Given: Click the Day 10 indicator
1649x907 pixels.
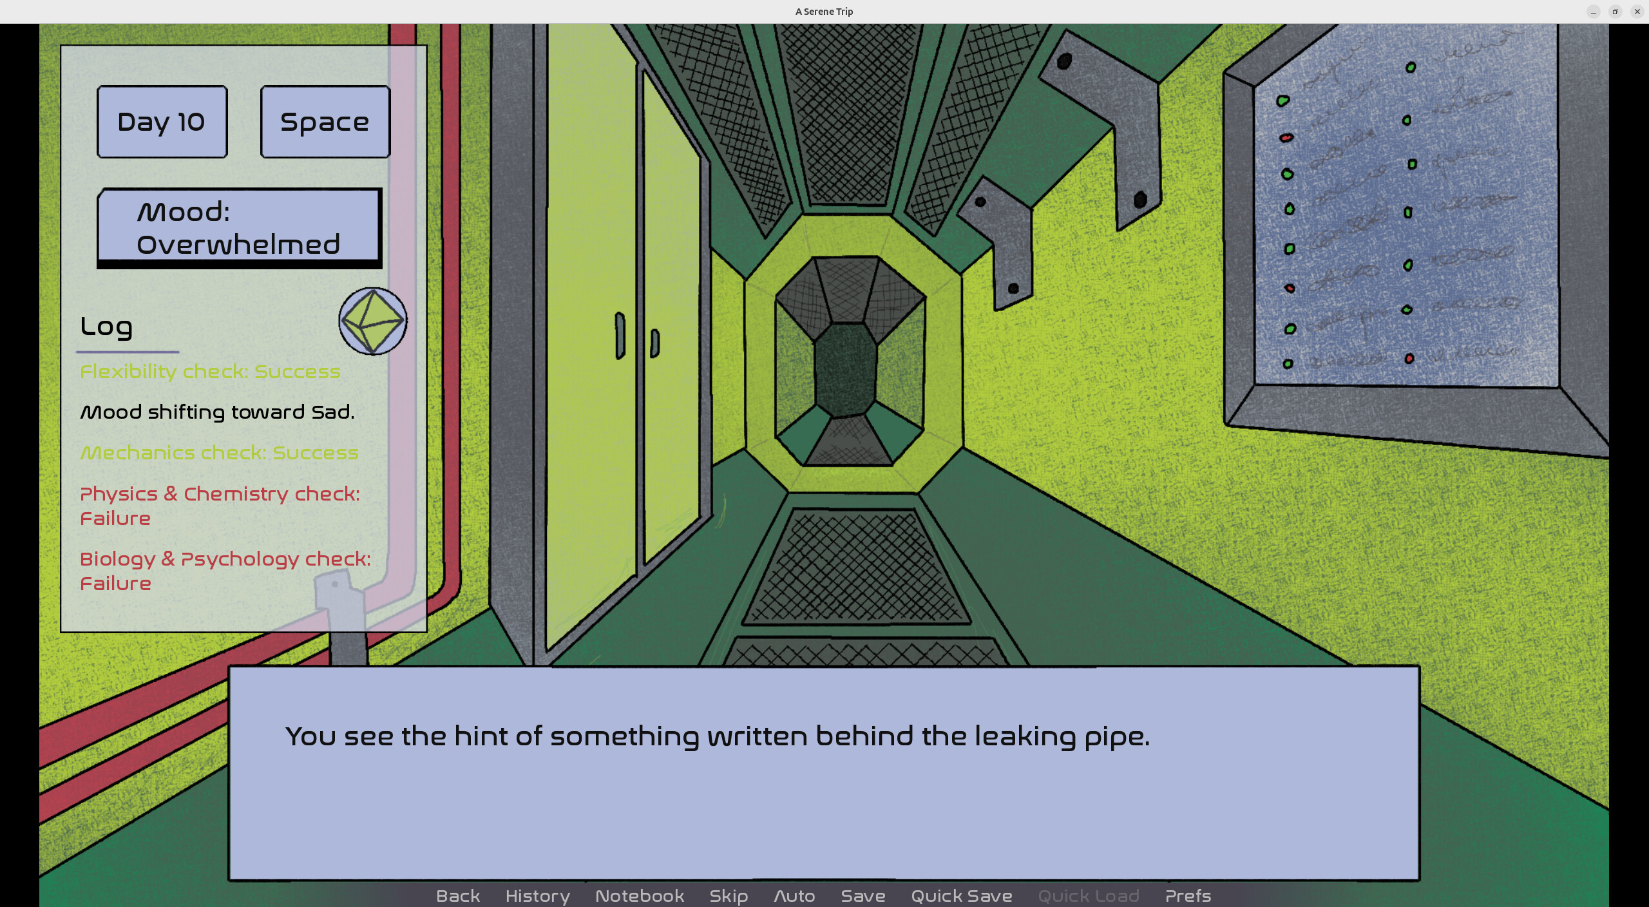Looking at the screenshot, I should click(x=161, y=121).
